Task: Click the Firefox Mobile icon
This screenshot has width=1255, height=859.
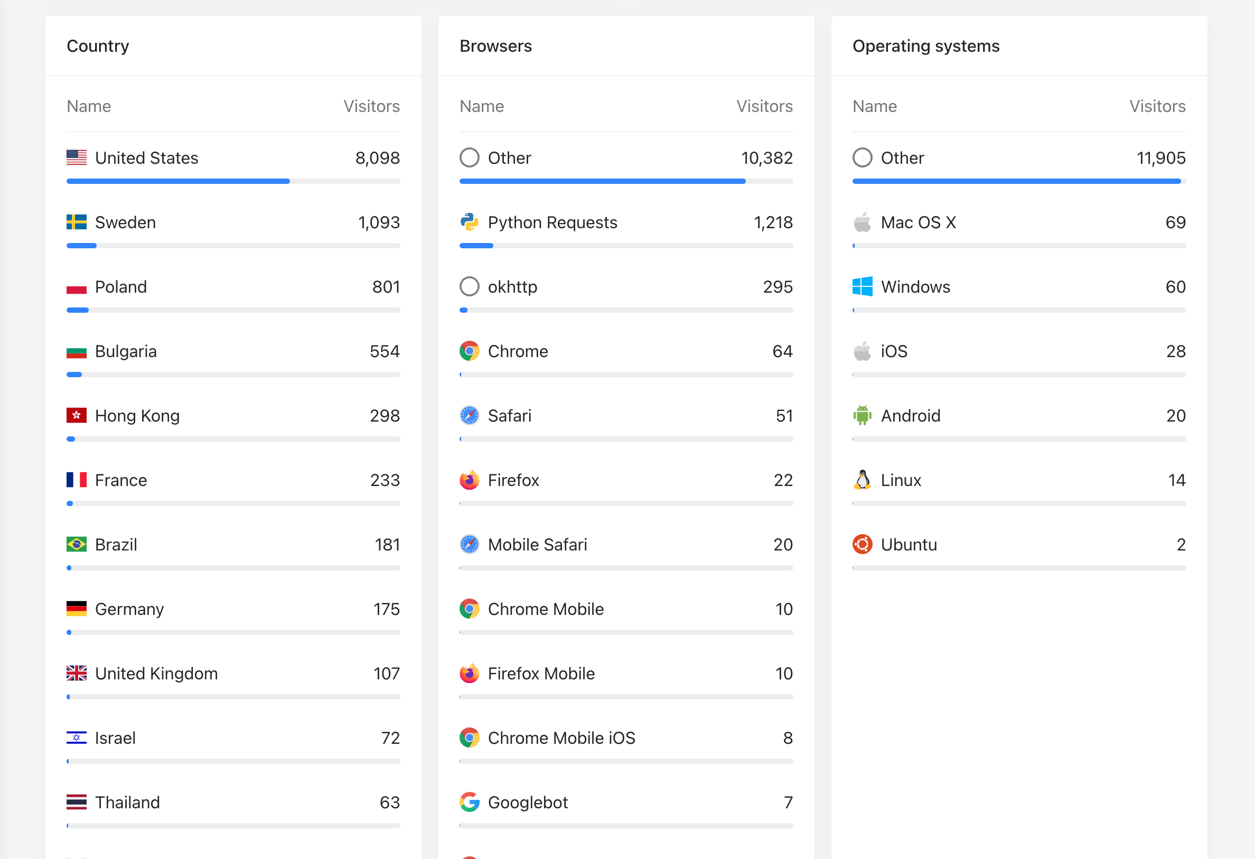Action: click(469, 673)
